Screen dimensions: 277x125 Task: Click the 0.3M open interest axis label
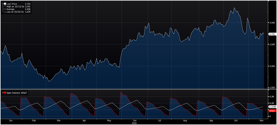(x=272, y=97)
